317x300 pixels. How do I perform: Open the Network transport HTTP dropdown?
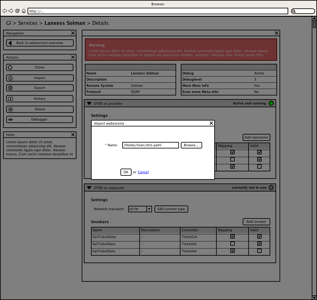coord(149,209)
